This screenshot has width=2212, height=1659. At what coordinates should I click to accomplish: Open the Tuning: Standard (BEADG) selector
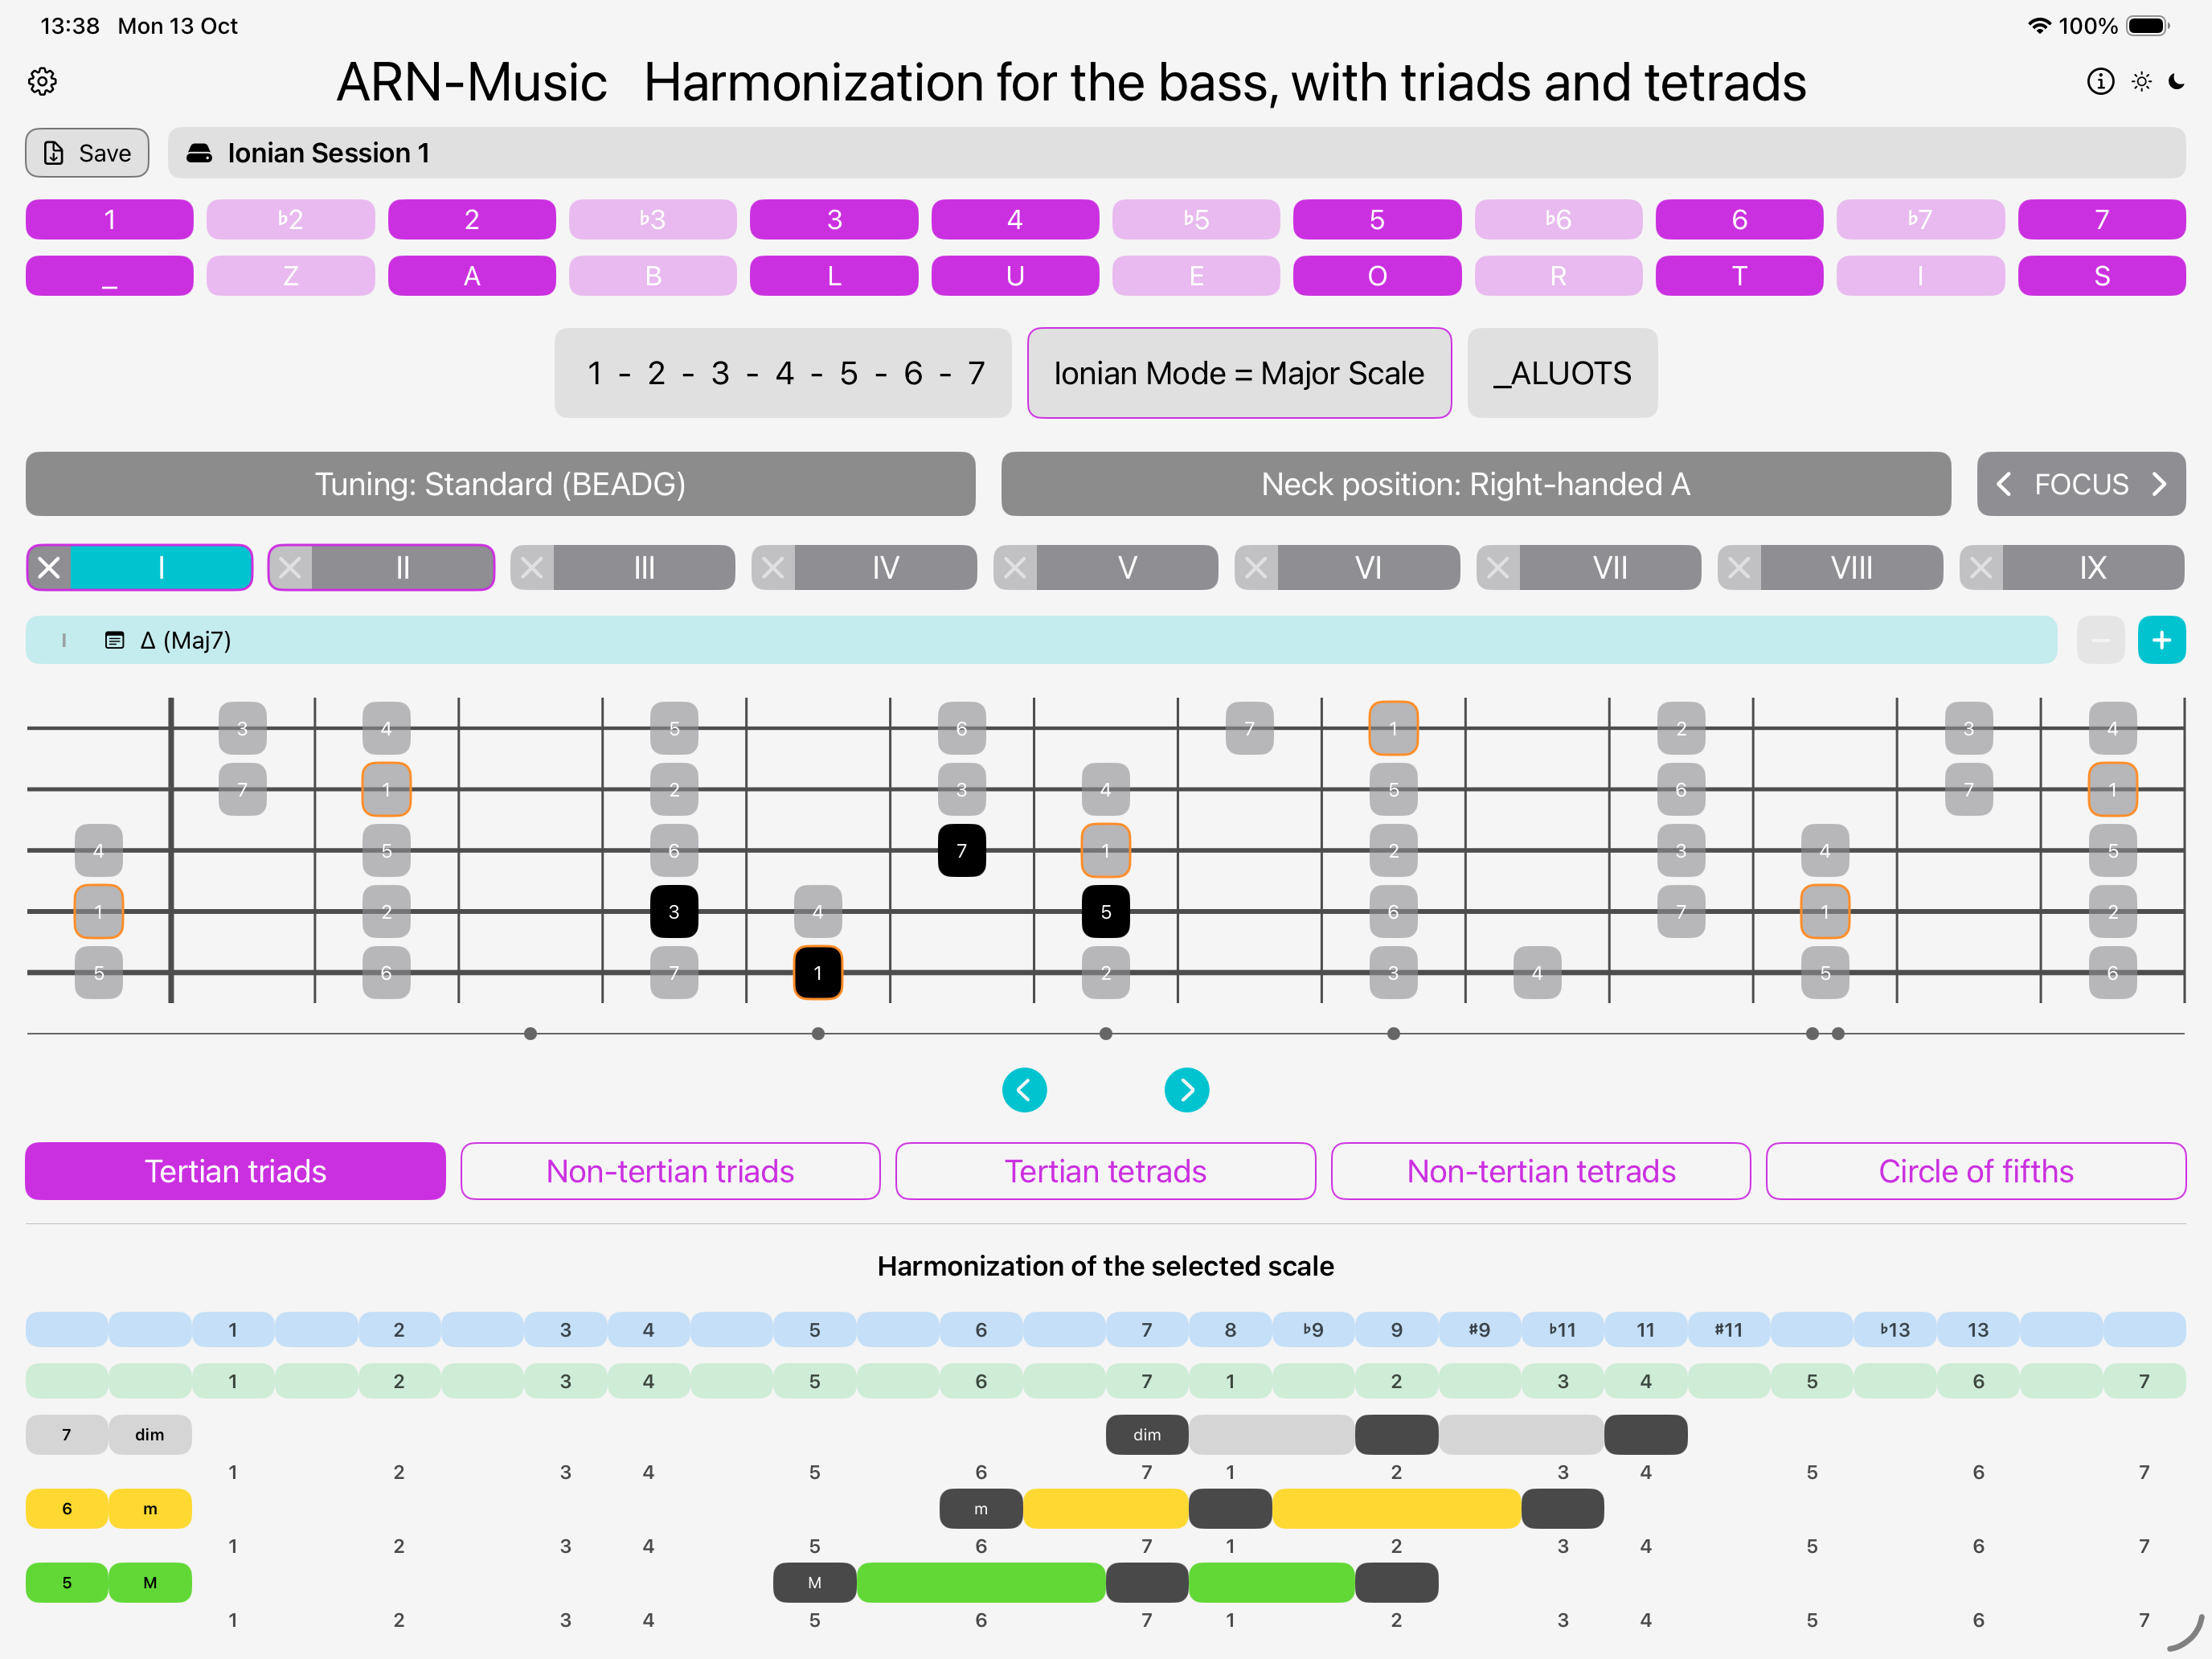(x=500, y=484)
